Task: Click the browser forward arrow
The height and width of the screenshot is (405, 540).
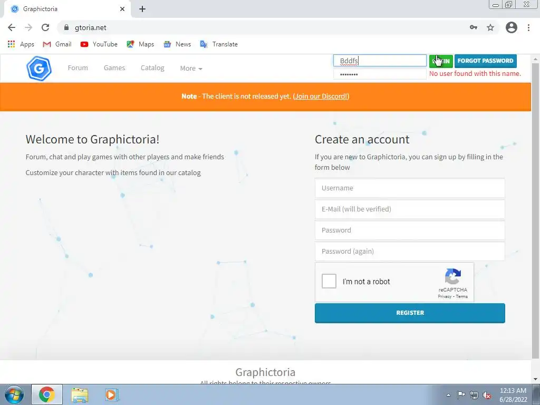Action: click(x=28, y=27)
